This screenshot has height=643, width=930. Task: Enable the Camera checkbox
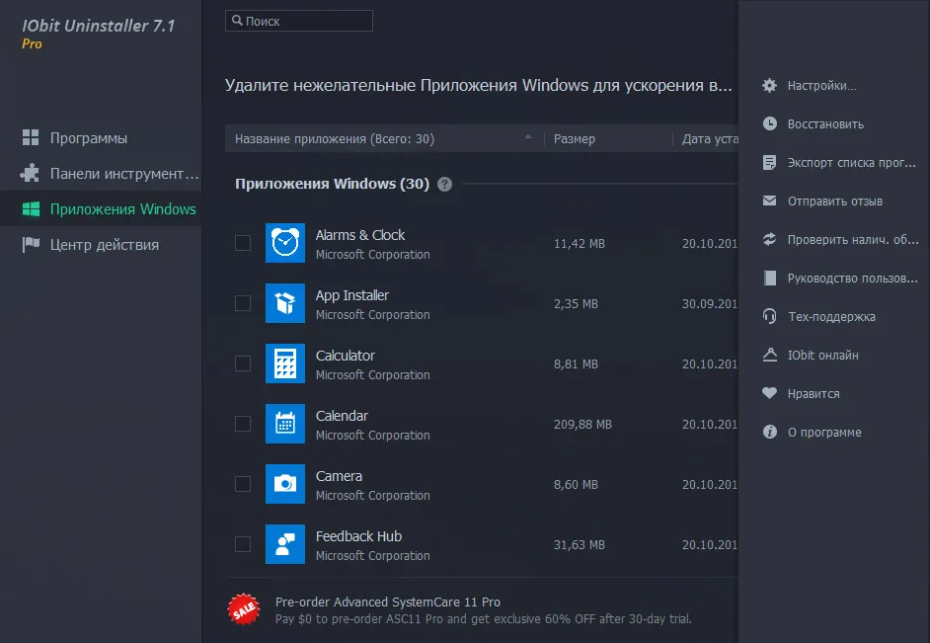tap(243, 483)
